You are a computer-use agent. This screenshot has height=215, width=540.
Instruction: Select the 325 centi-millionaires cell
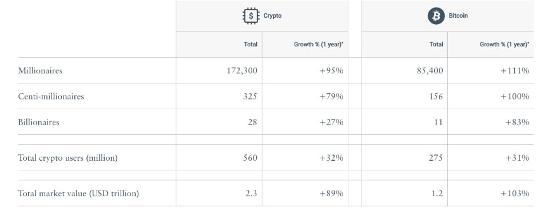coord(250,96)
